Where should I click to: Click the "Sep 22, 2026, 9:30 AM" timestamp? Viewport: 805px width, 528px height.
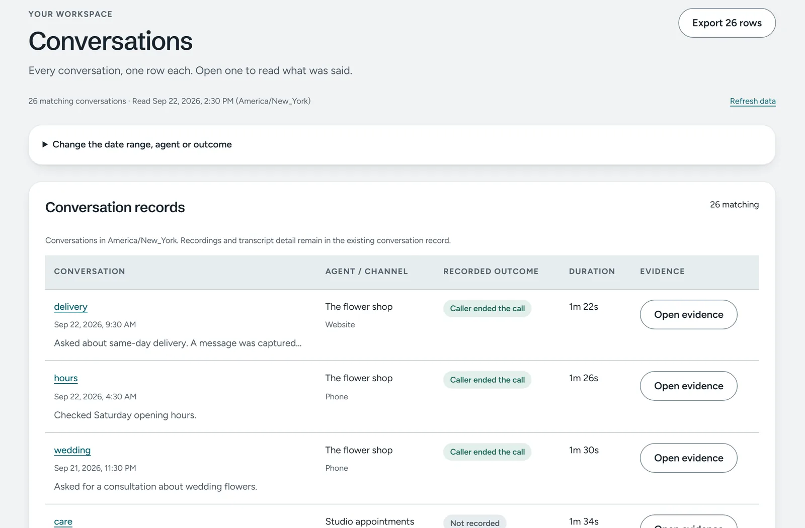95,325
